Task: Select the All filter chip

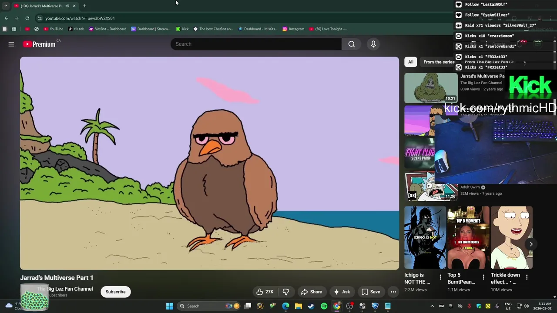Action: [410, 62]
